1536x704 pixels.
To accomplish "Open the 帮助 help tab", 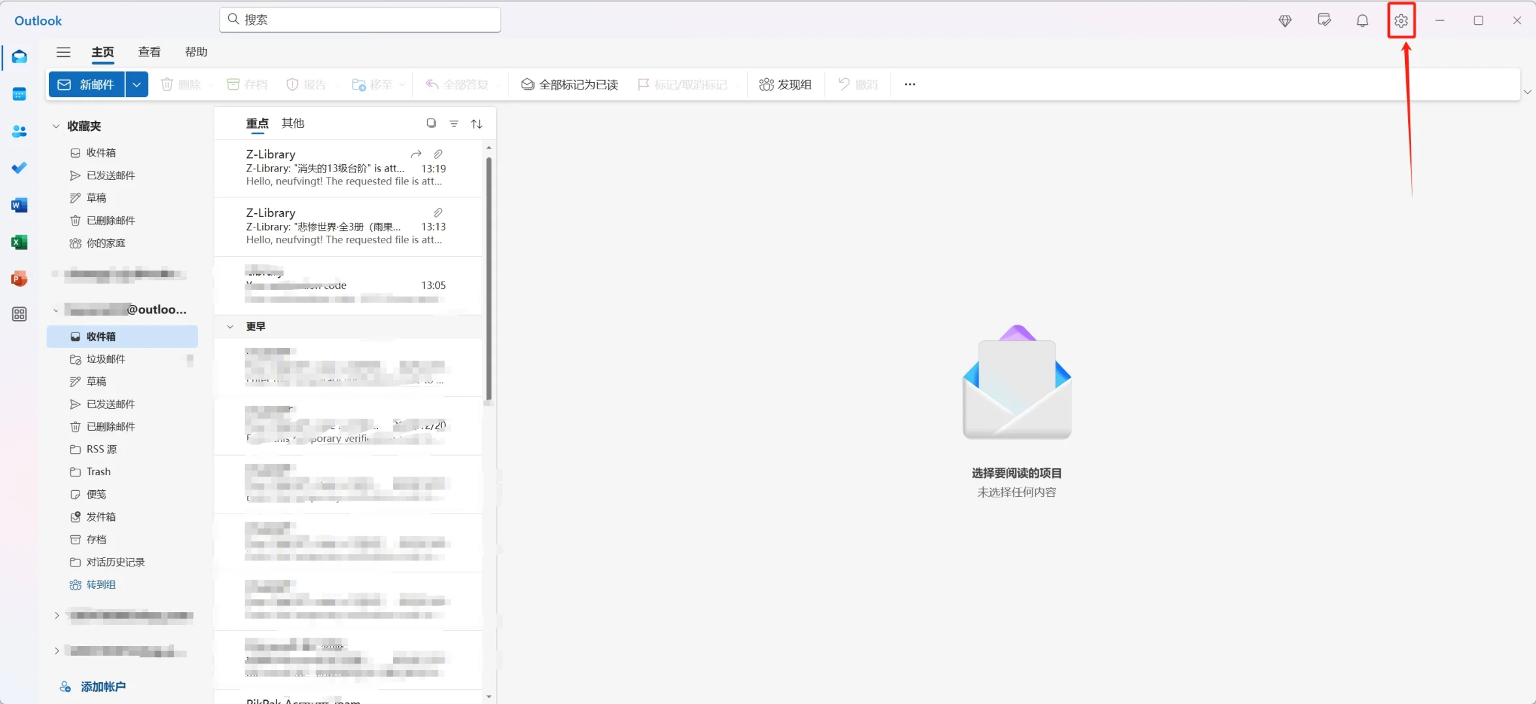I will [196, 52].
